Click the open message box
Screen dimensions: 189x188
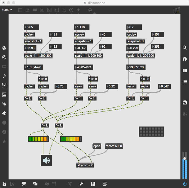tap(97, 146)
